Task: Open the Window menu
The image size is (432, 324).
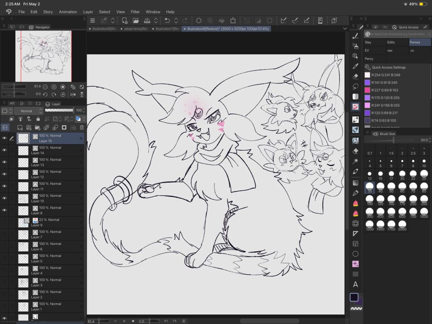Action: (153, 12)
